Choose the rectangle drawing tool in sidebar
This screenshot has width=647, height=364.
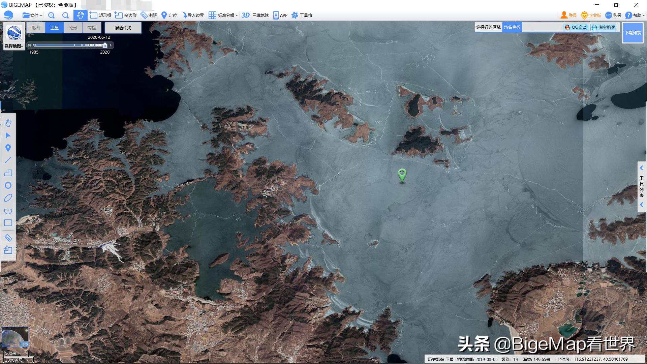pos(8,223)
